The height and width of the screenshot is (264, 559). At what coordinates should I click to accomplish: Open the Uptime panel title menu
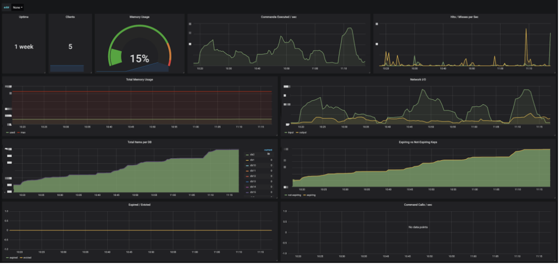click(24, 17)
